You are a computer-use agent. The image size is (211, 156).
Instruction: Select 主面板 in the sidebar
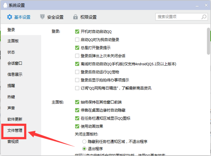pyautogui.click(x=21, y=41)
